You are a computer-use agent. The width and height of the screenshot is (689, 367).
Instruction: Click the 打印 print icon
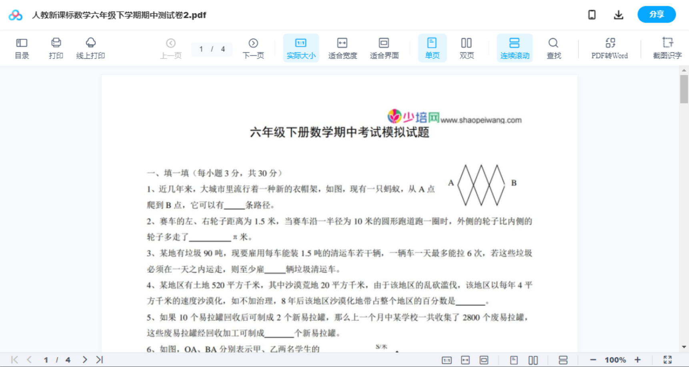[x=56, y=47]
